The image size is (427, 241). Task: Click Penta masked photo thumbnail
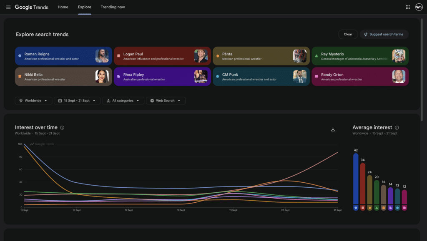click(x=300, y=56)
